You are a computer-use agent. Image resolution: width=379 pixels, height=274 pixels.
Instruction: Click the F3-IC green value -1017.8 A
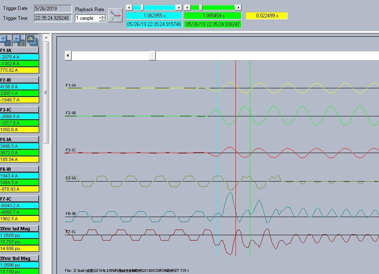(19, 123)
